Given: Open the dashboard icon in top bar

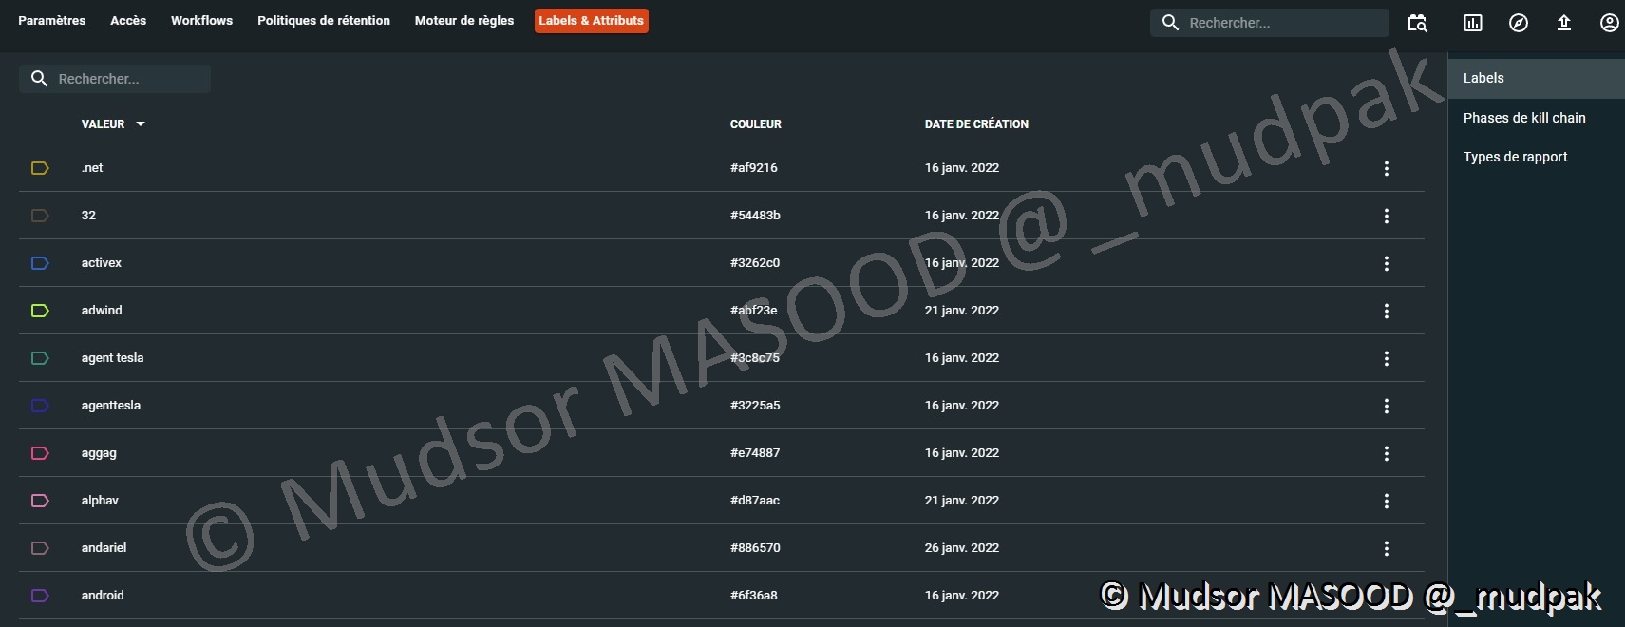Looking at the screenshot, I should (x=1473, y=23).
